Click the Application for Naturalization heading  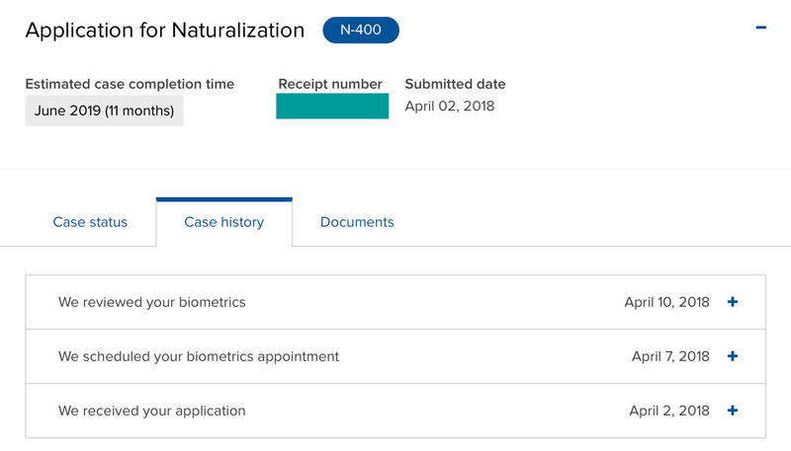point(164,31)
